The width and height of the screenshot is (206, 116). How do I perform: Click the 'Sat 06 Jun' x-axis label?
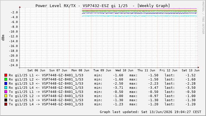[x=36, y=70]
